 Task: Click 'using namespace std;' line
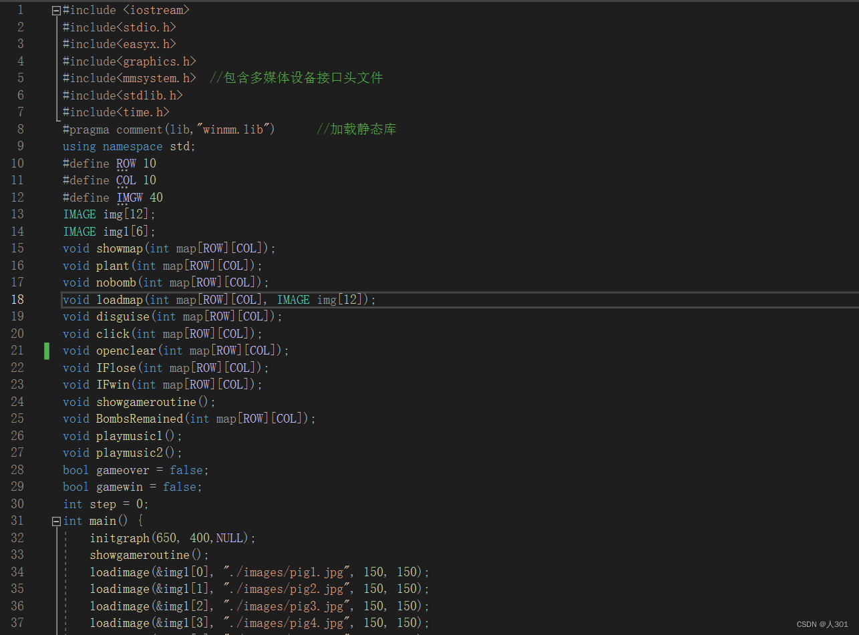click(130, 146)
